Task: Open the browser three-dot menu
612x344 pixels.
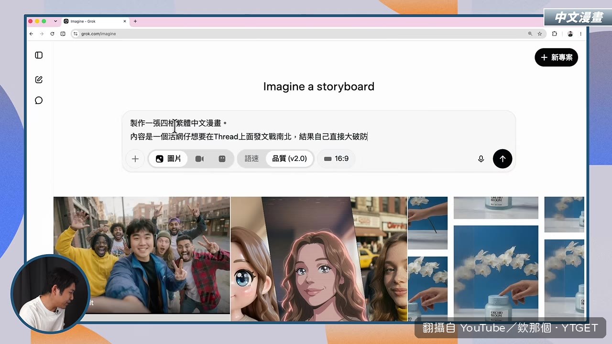Action: pyautogui.click(x=581, y=34)
